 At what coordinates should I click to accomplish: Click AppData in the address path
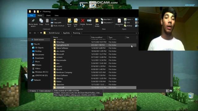coord(66,33)
